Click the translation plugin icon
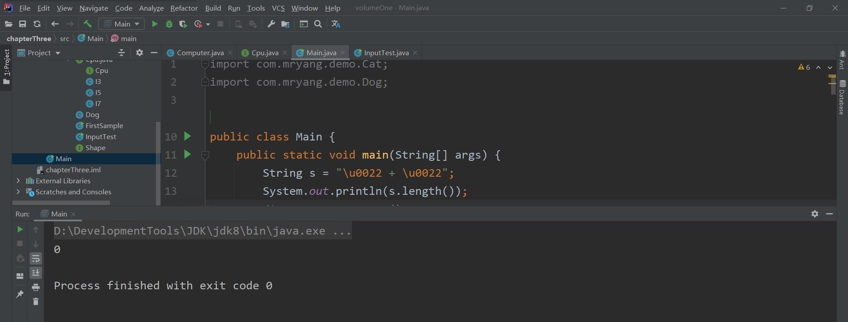Screen dimensions: 848x322 336,24
